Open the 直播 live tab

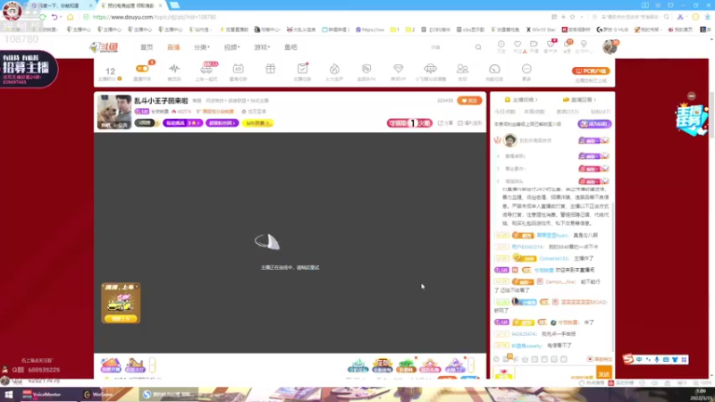pos(173,47)
